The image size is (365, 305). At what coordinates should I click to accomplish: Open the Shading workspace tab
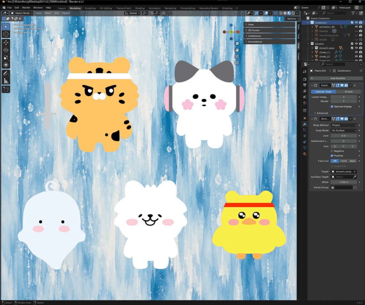pyautogui.click(x=140, y=8)
